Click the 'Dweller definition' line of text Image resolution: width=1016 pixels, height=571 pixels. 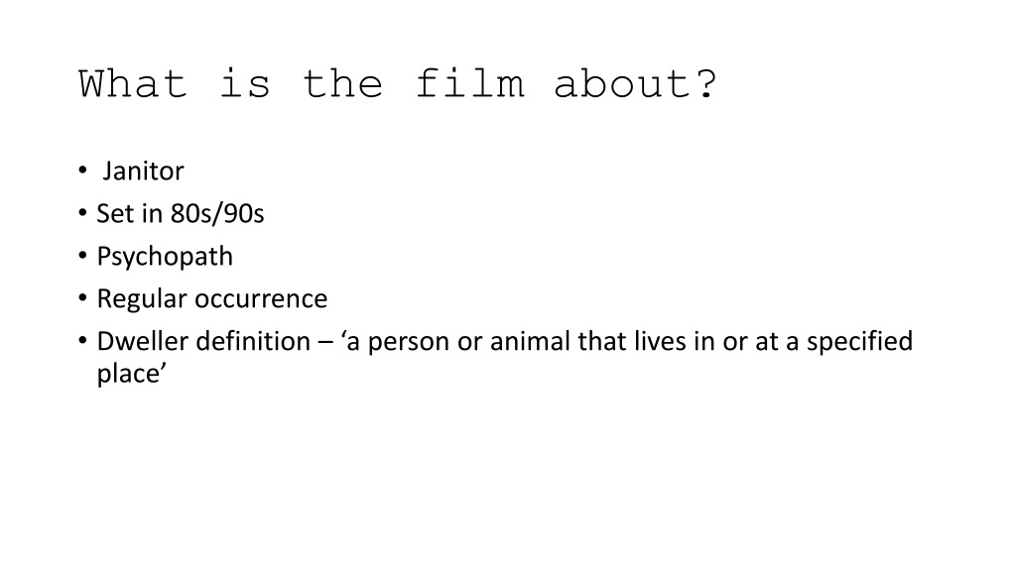pyautogui.click(x=505, y=341)
